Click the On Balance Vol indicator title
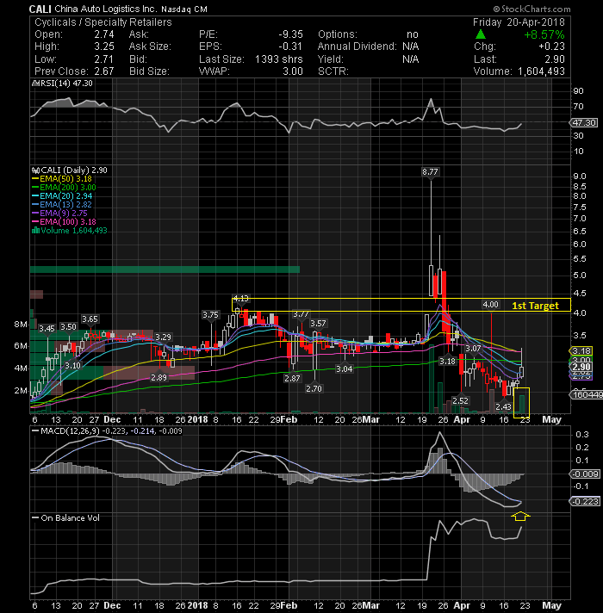Screen dimensions: 603x613 coord(71,518)
